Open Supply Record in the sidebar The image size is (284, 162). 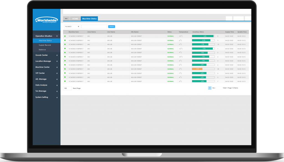point(45,45)
